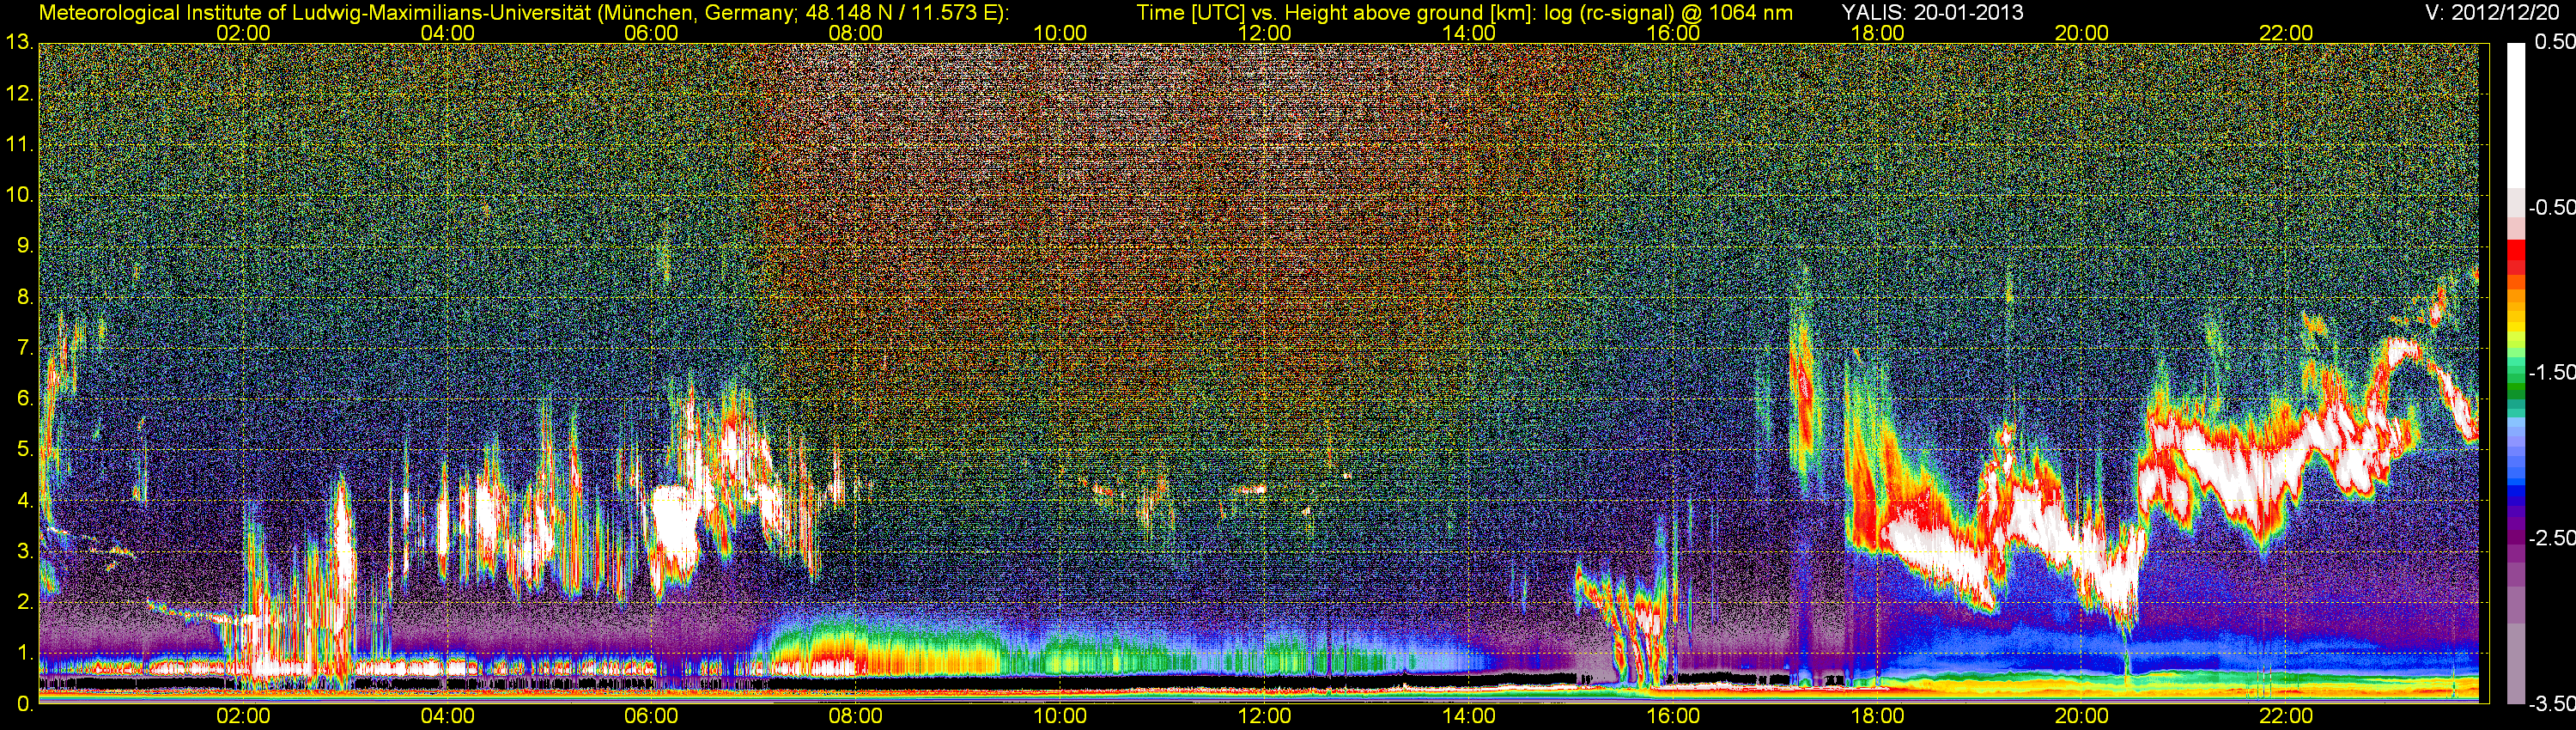Click the 2 km height axis label
This screenshot has height=730, width=2576.
tap(25, 602)
